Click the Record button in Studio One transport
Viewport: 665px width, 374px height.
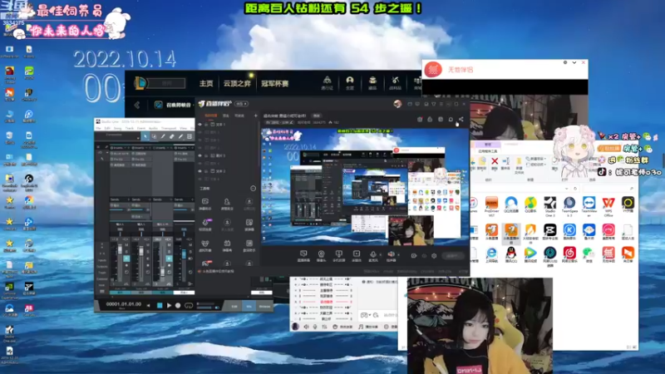(178, 305)
